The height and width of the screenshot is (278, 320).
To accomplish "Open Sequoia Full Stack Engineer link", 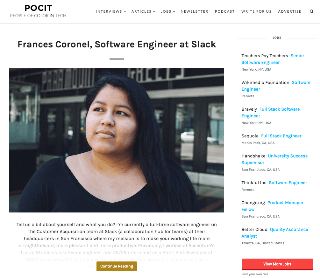I will pos(281,136).
